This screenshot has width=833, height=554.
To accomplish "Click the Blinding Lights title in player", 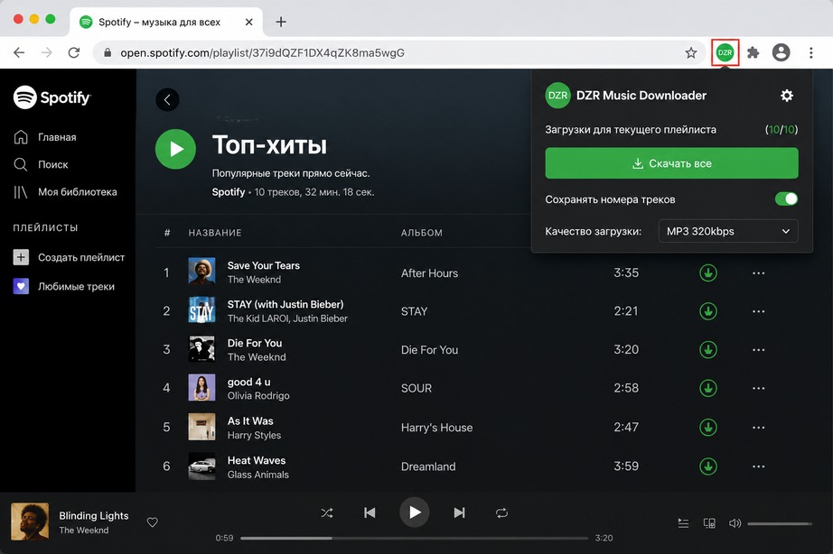I will coord(93,516).
